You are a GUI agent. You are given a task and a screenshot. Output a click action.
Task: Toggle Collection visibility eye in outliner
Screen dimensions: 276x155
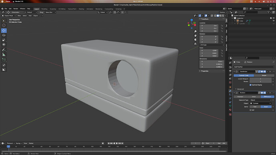tap(273, 18)
